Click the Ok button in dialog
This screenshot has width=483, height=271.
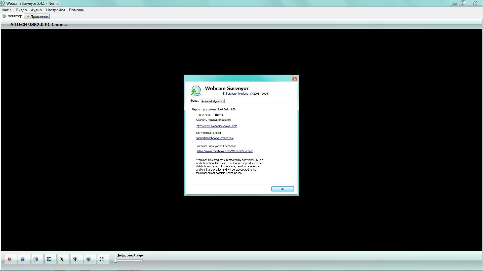283,189
